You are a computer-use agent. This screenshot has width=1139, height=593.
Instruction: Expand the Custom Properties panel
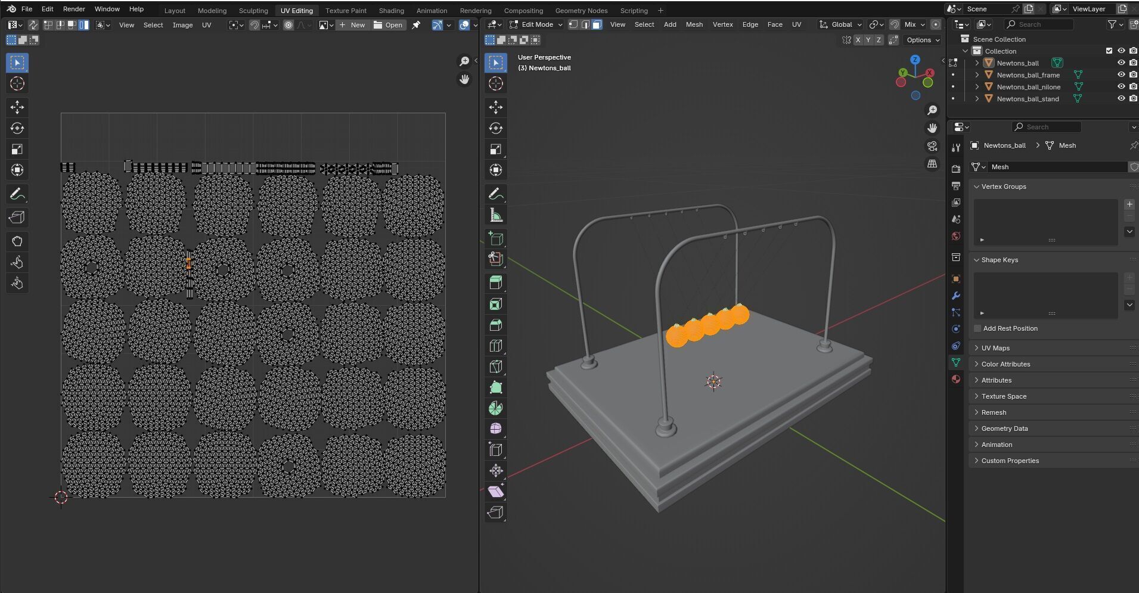tap(1009, 461)
